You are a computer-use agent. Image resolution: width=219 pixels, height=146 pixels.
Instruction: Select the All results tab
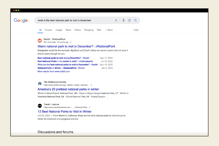tap(40, 30)
